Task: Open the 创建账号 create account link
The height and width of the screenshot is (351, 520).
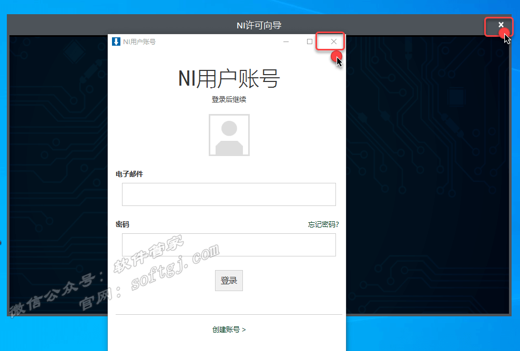Action: point(229,329)
